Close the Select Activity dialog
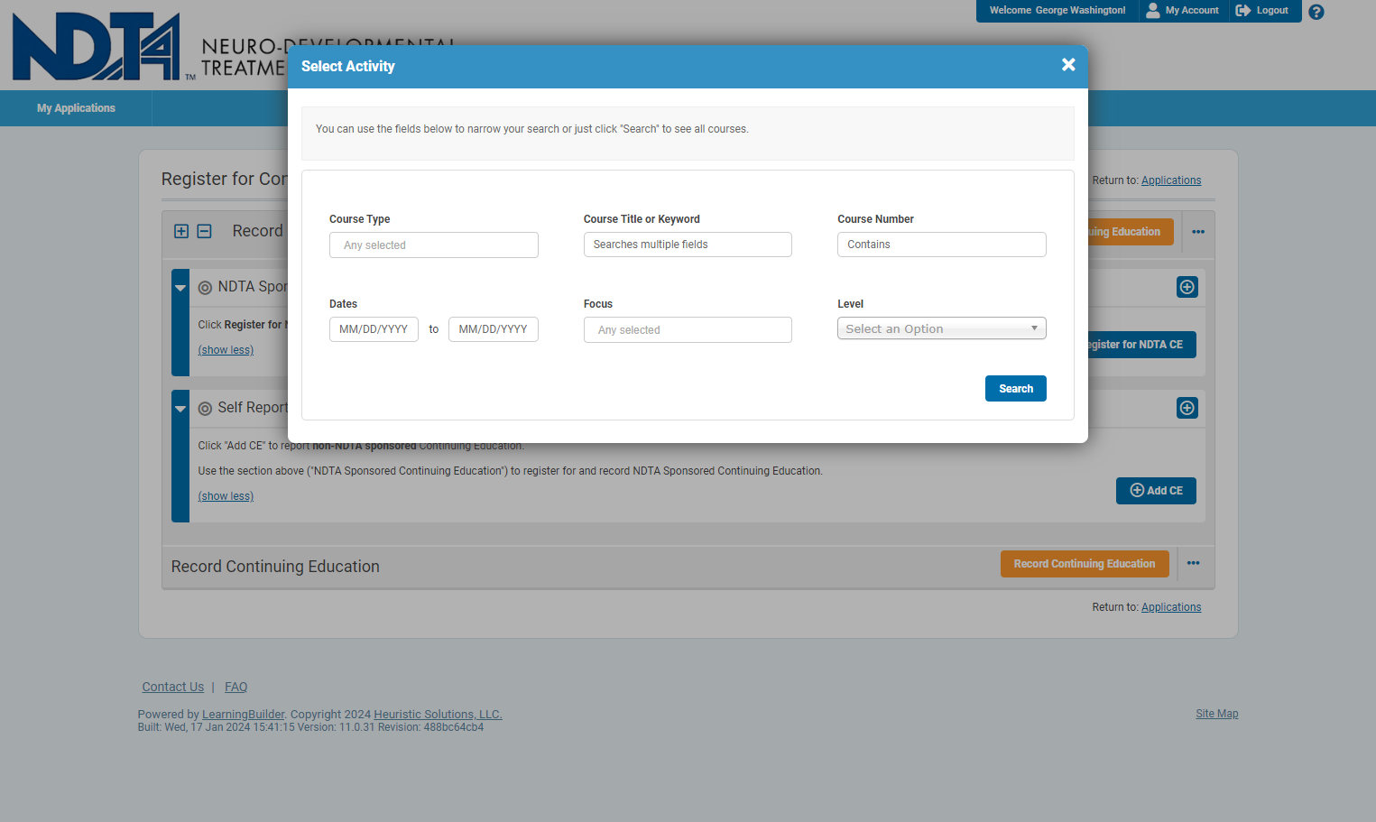 pos(1068,65)
